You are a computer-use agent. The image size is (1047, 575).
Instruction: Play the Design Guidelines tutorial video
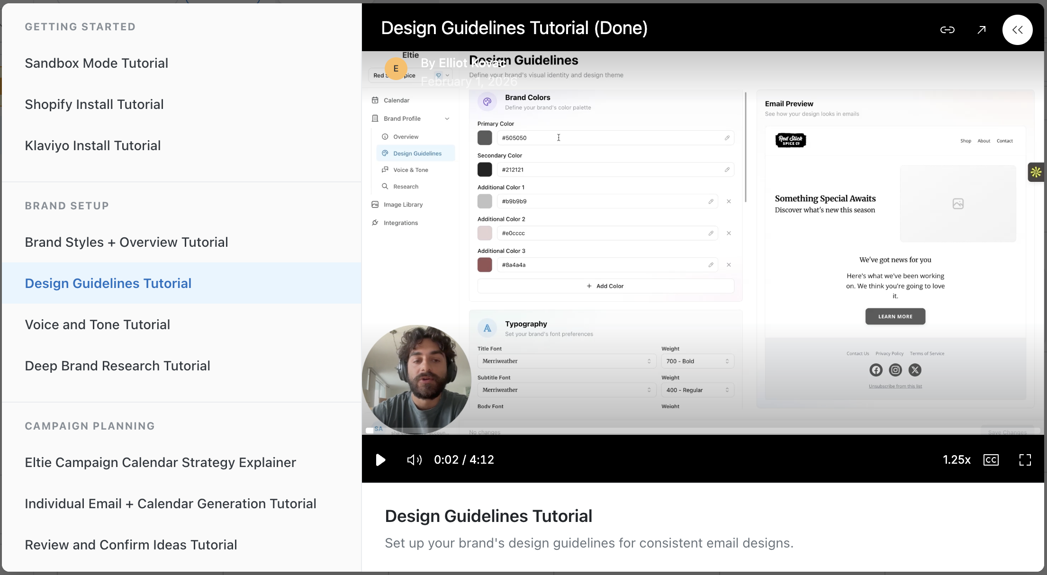pos(380,460)
